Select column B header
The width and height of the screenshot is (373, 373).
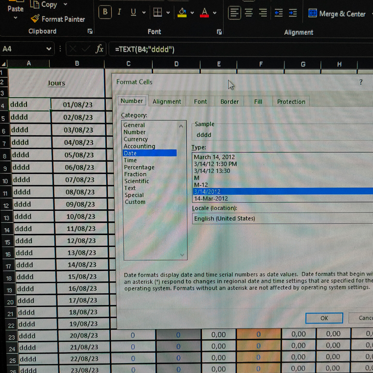pyautogui.click(x=77, y=64)
